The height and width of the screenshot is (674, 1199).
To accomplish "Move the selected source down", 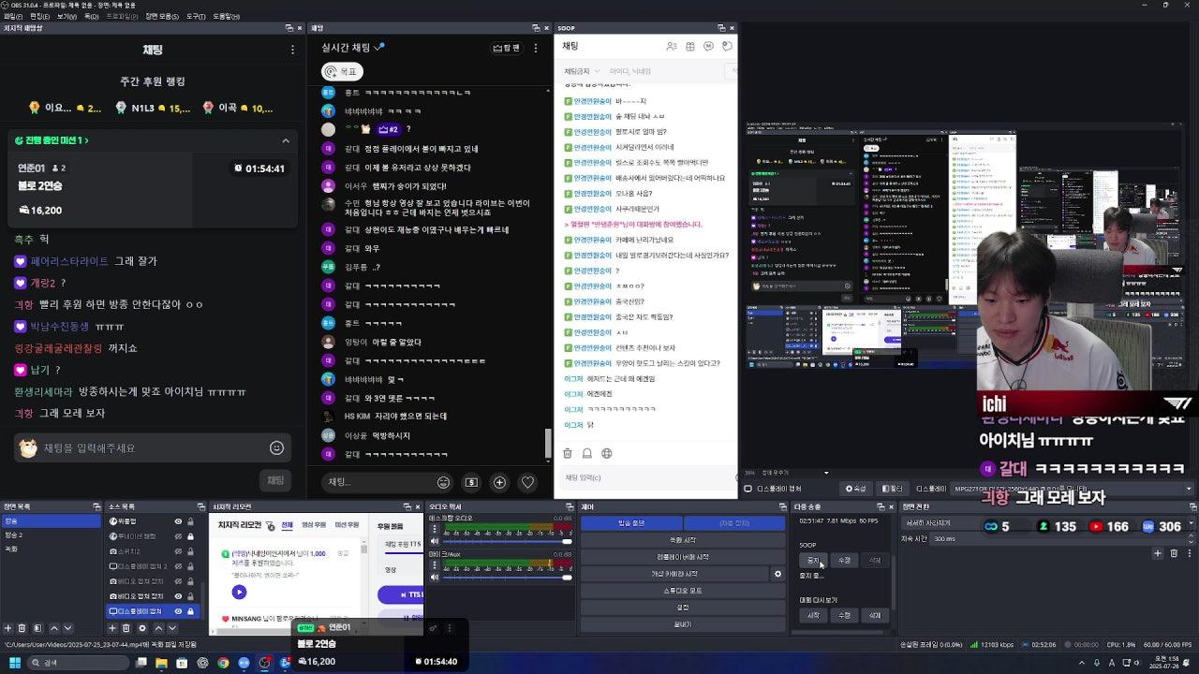I will coord(172,628).
